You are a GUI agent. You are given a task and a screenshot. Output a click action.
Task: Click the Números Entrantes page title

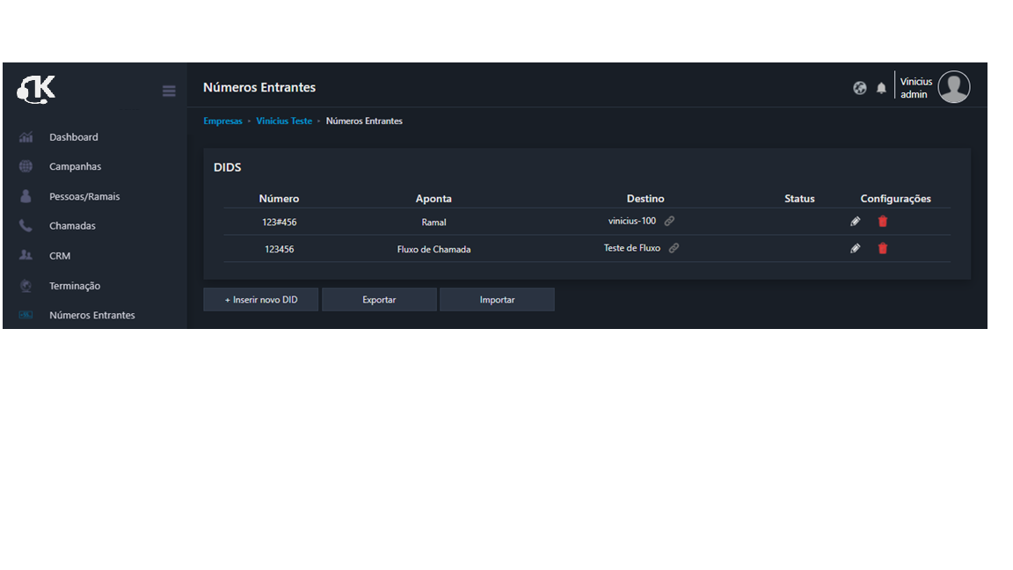[x=259, y=87]
